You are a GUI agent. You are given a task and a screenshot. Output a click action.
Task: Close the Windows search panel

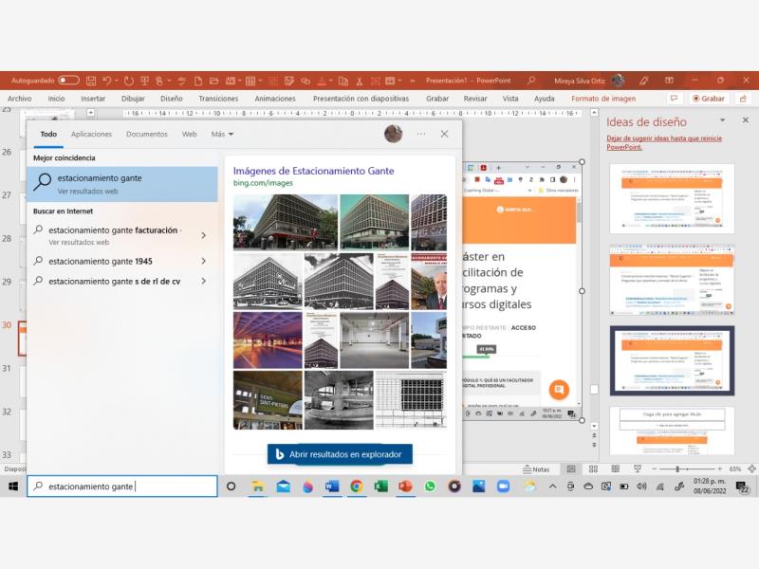pyautogui.click(x=444, y=134)
